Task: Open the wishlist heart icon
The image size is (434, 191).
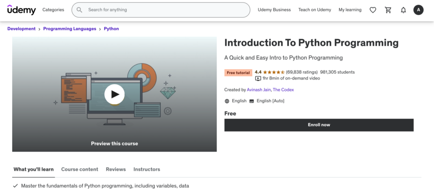Action: click(x=373, y=10)
